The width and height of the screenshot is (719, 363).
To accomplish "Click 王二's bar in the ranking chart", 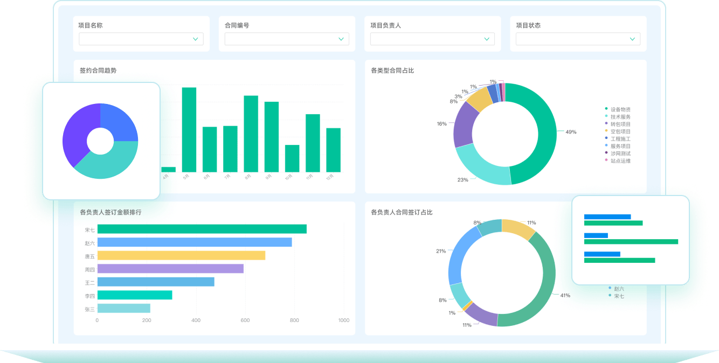I will coord(156,282).
